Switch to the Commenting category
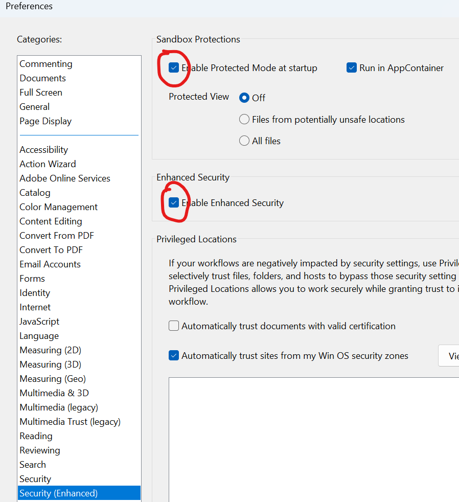This screenshot has height=502, width=459. tap(45, 63)
